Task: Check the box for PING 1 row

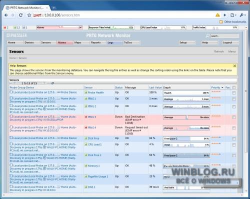Action: (x=234, y=99)
